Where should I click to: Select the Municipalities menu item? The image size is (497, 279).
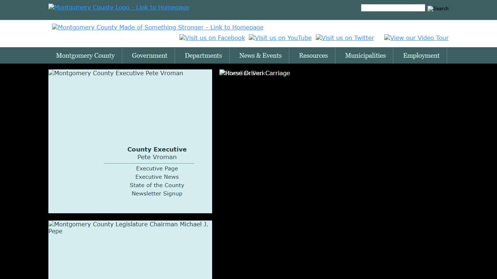pyautogui.click(x=365, y=56)
